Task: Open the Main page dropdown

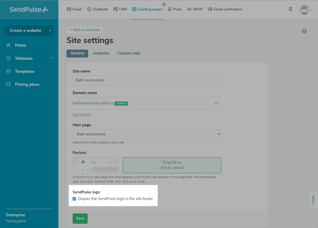Action: (147, 134)
